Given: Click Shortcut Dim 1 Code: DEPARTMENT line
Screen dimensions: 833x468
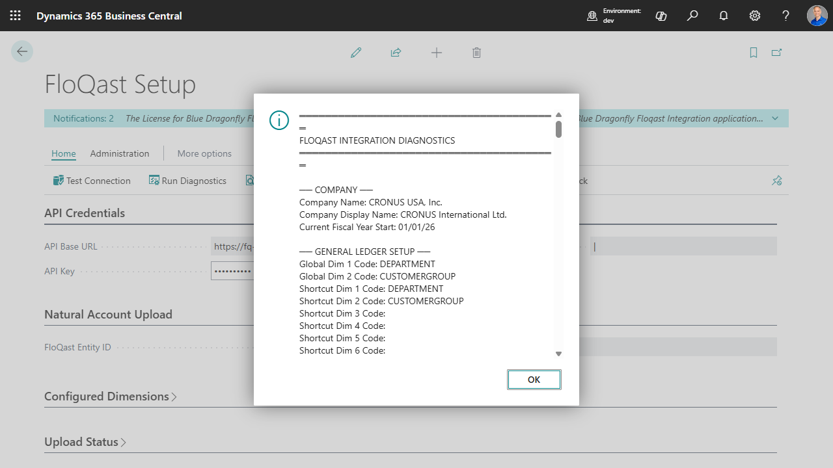Looking at the screenshot, I should coord(372,289).
